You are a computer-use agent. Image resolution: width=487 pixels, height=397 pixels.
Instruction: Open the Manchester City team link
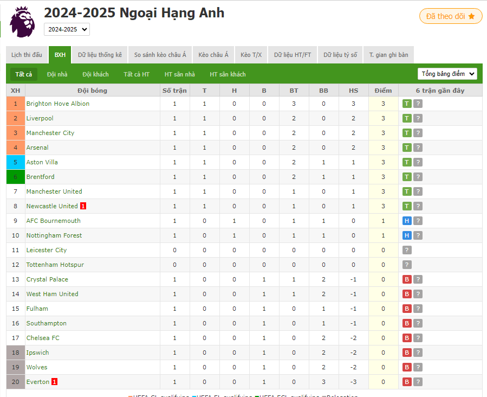[x=50, y=133]
